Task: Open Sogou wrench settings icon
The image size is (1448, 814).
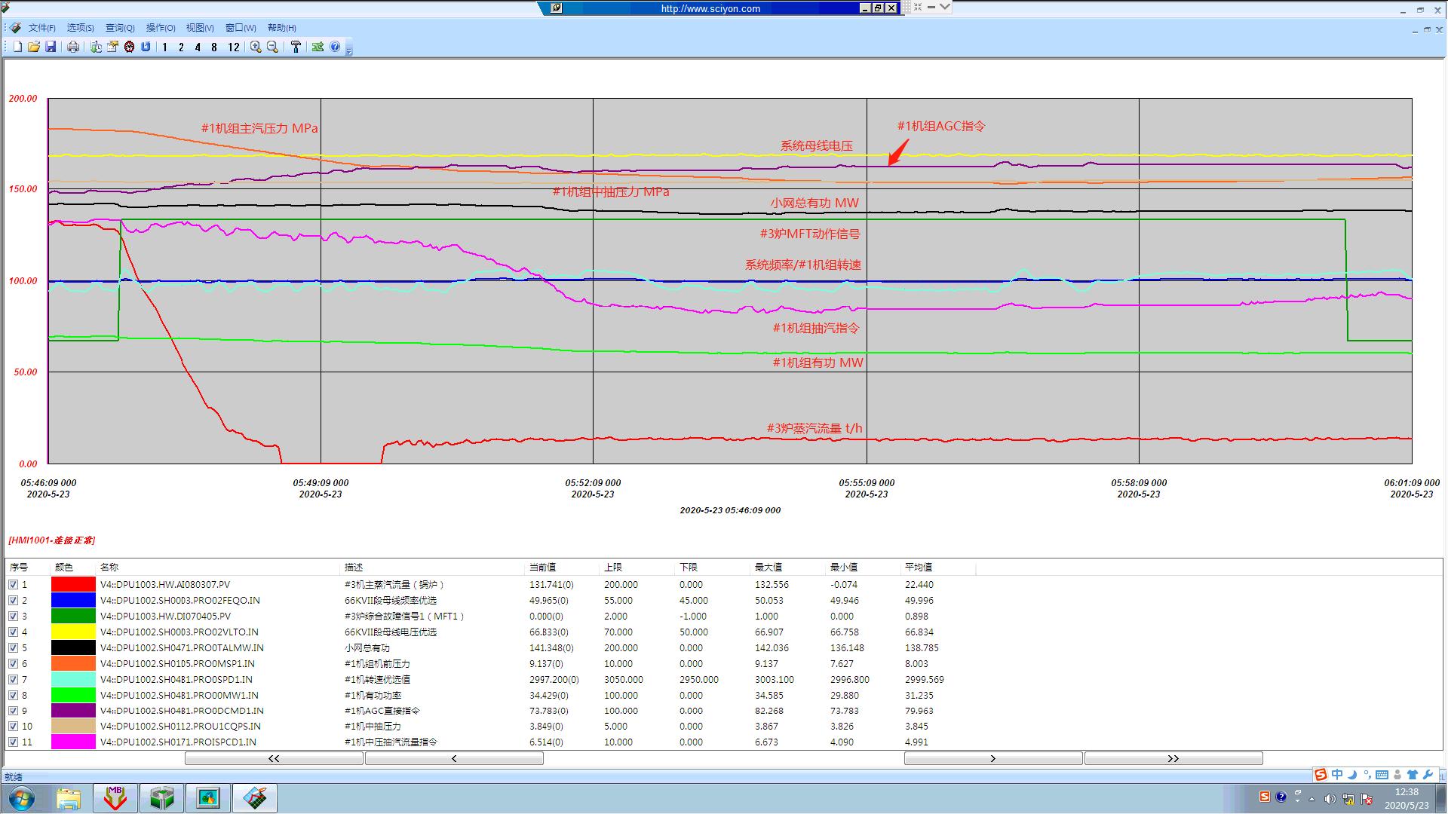Action: pos(1428,775)
